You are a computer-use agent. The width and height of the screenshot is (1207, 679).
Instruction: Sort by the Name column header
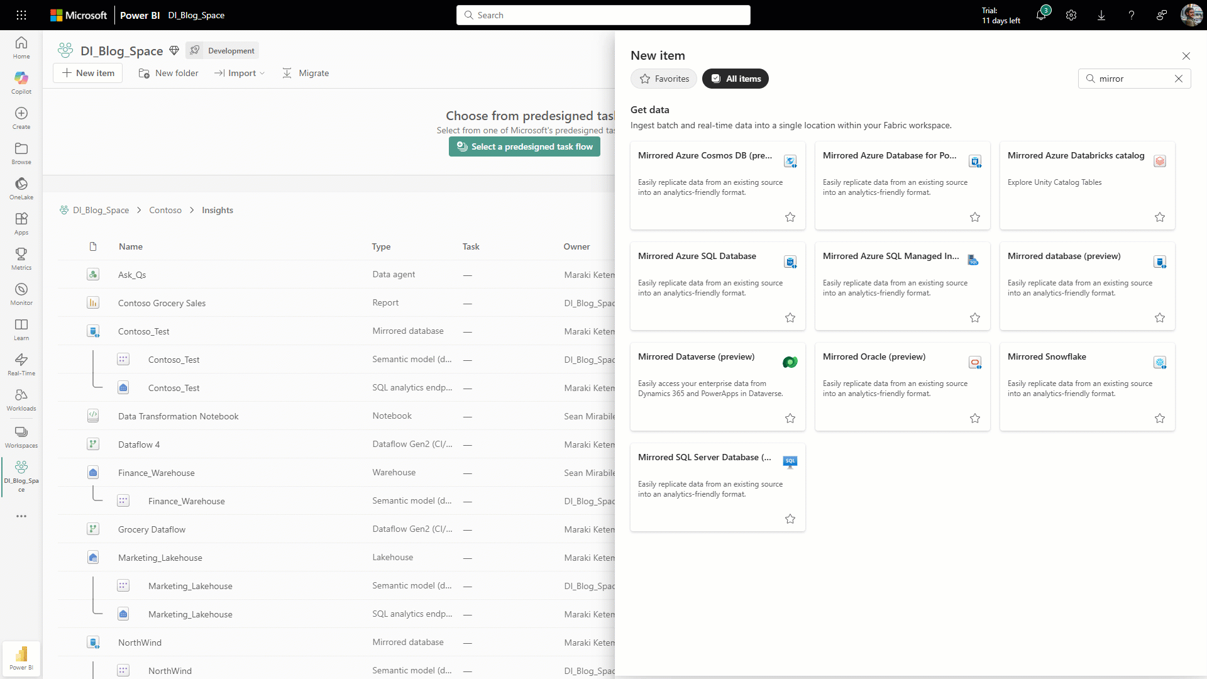click(x=131, y=246)
